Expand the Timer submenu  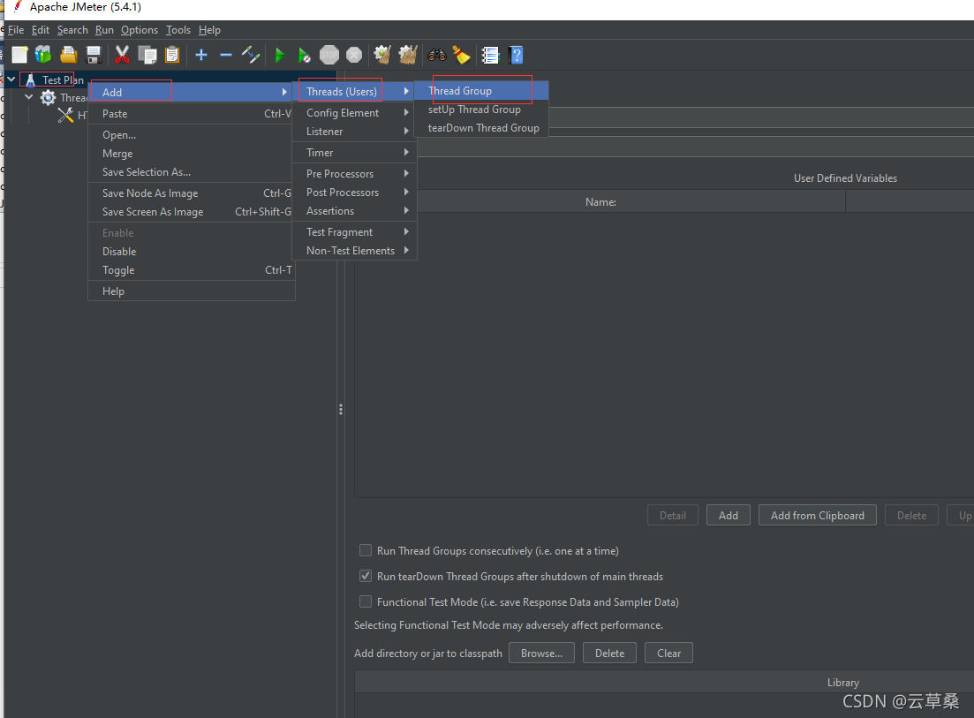coord(355,152)
